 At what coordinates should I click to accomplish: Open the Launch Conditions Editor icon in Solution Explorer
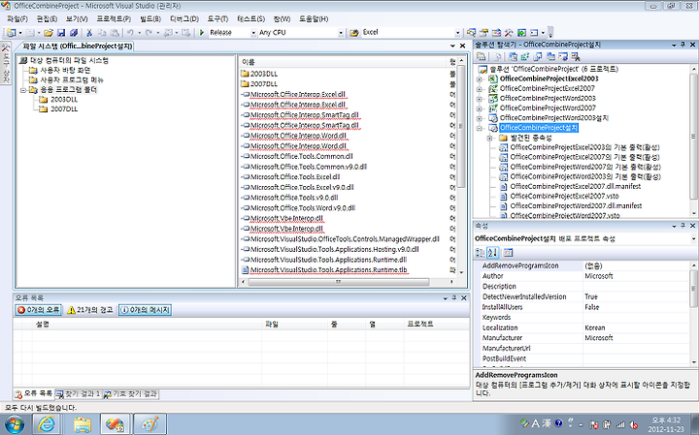576,56
